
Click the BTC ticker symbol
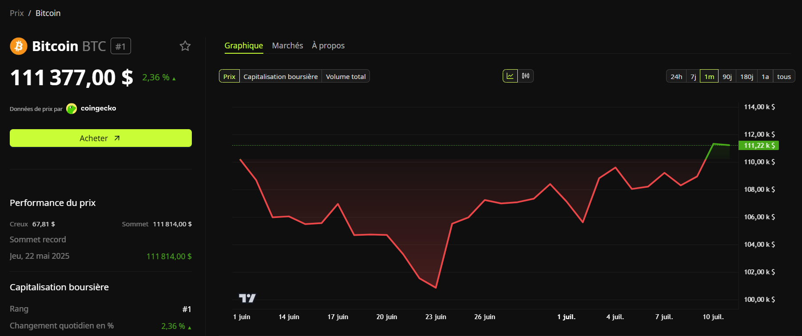[94, 46]
